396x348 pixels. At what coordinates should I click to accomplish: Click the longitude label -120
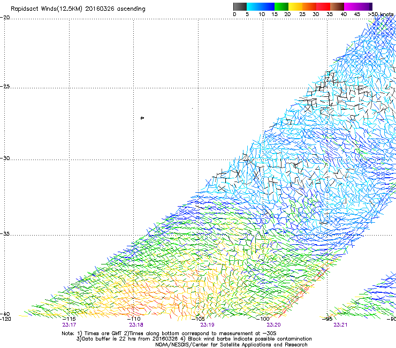coord(5,319)
